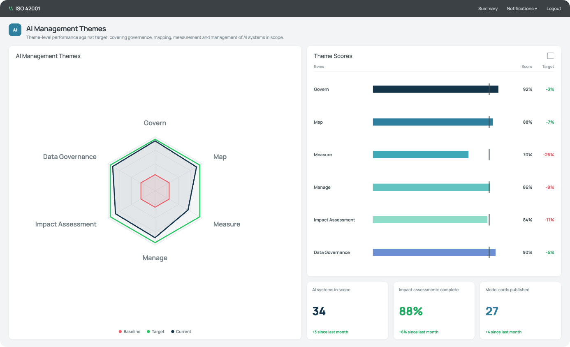The height and width of the screenshot is (347, 570).
Task: Click the Notifications caret arrow
Action: pyautogui.click(x=536, y=9)
